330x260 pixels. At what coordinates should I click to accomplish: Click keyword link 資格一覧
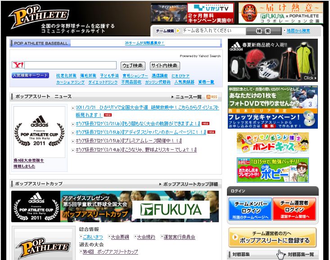tap(206, 82)
